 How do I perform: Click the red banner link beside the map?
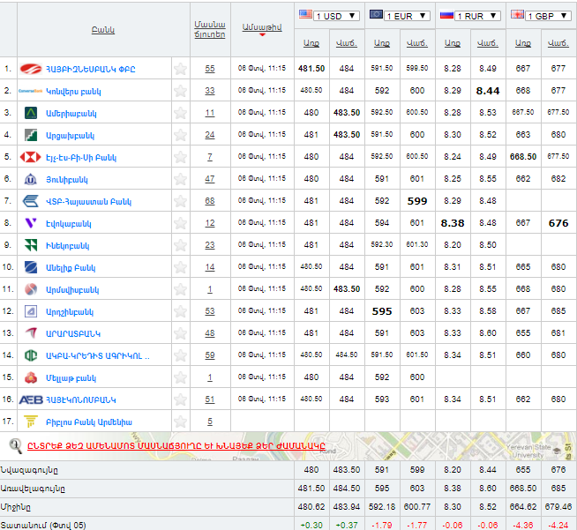(176, 445)
